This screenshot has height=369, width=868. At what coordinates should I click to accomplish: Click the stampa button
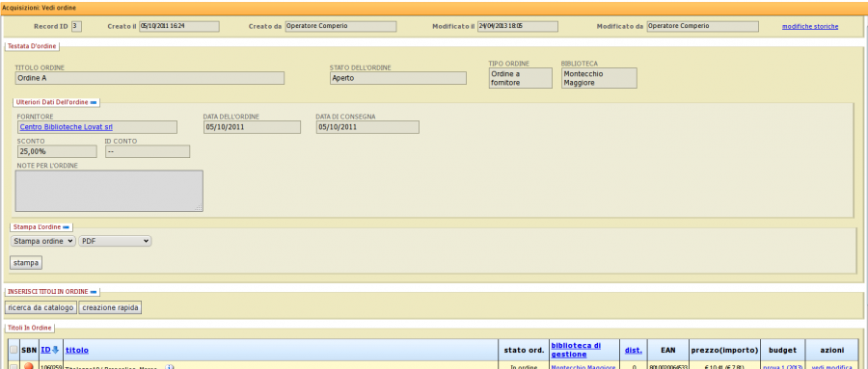point(26,263)
